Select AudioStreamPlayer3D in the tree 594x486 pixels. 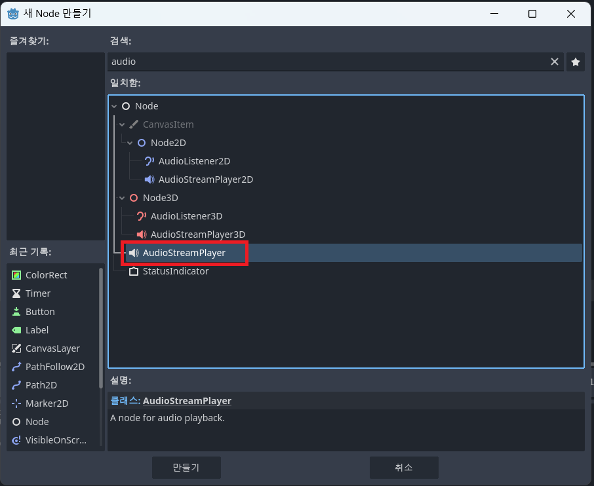click(x=198, y=234)
